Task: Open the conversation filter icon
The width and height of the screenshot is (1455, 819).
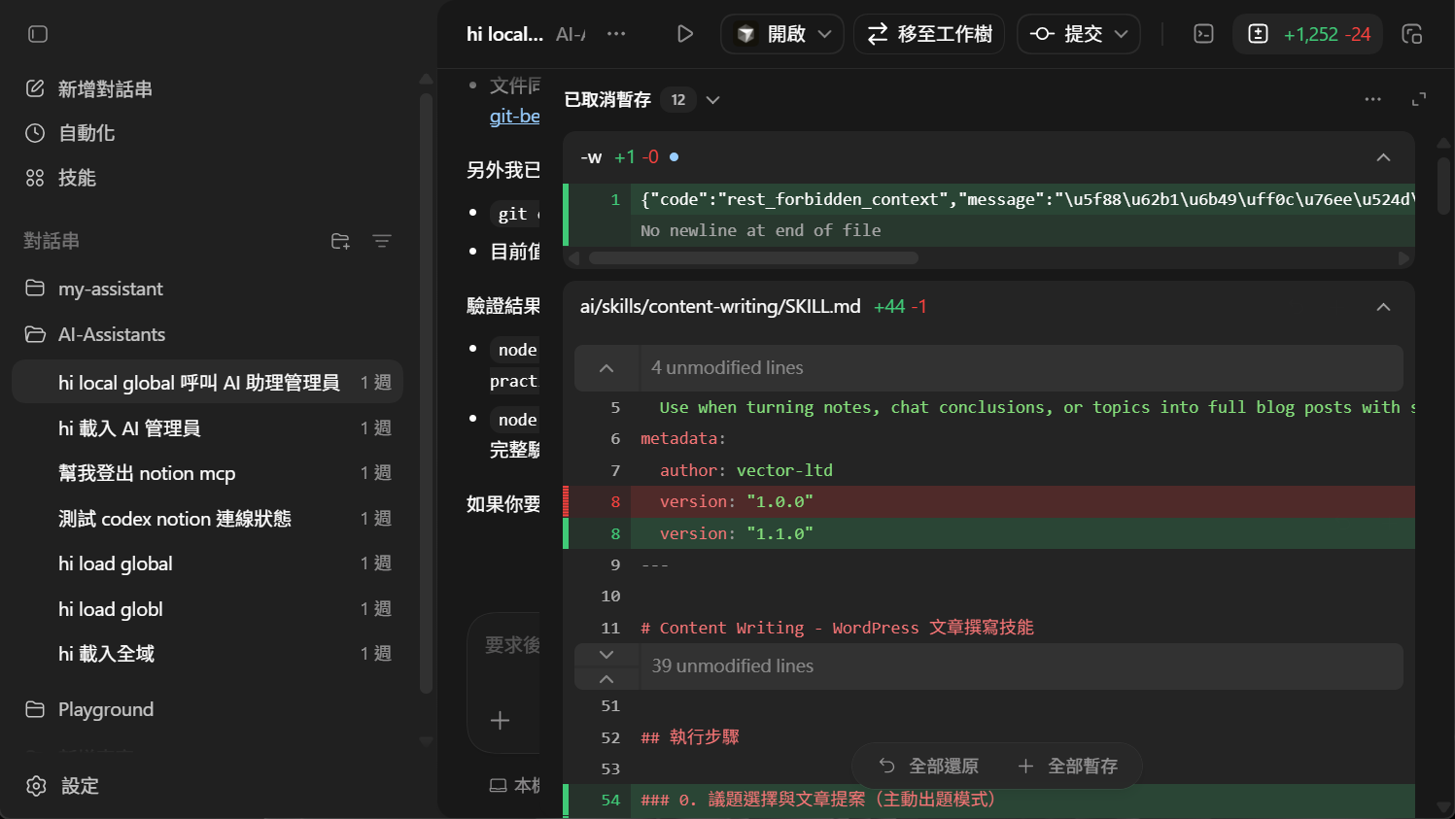Action: click(382, 241)
